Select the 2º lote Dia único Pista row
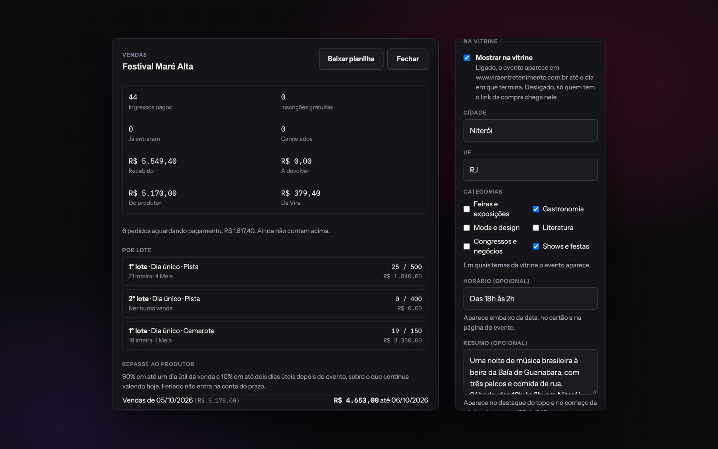 coord(275,303)
